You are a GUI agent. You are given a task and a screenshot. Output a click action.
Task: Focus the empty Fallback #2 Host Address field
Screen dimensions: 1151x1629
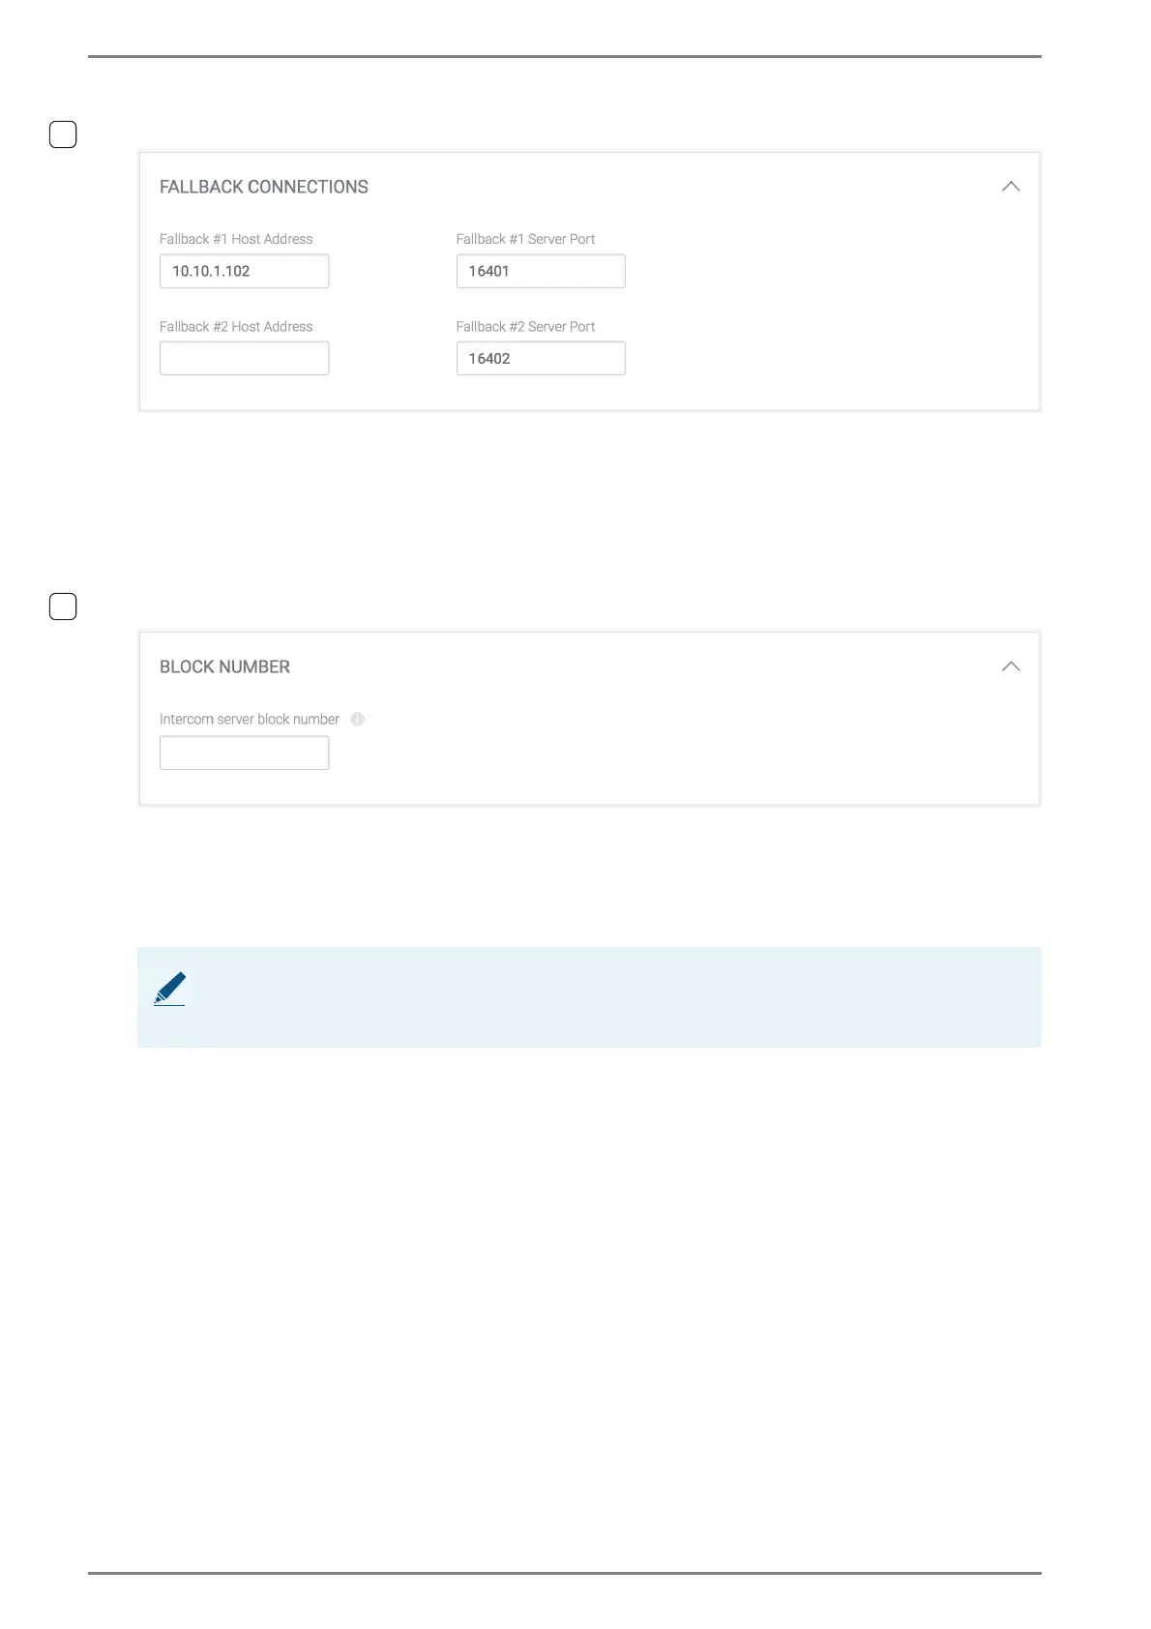coord(244,358)
